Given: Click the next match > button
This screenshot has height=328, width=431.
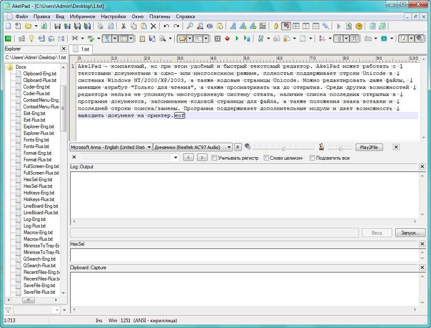Looking at the screenshot, I should tap(202, 158).
